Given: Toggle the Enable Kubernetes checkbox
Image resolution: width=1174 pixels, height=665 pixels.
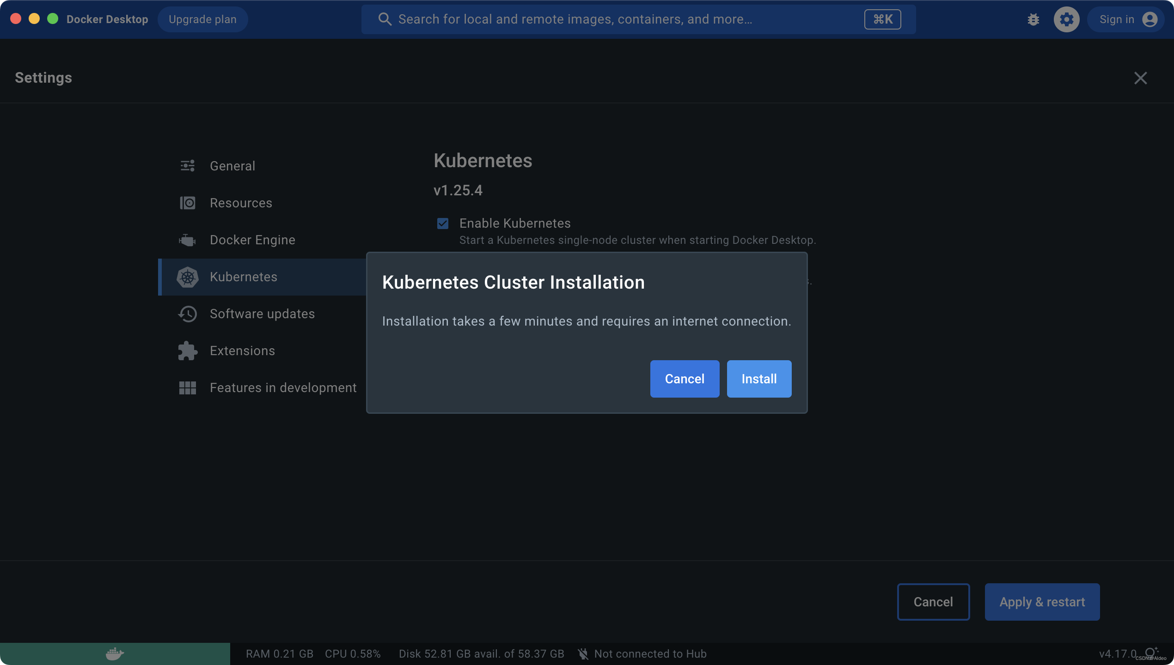Looking at the screenshot, I should [x=443, y=224].
